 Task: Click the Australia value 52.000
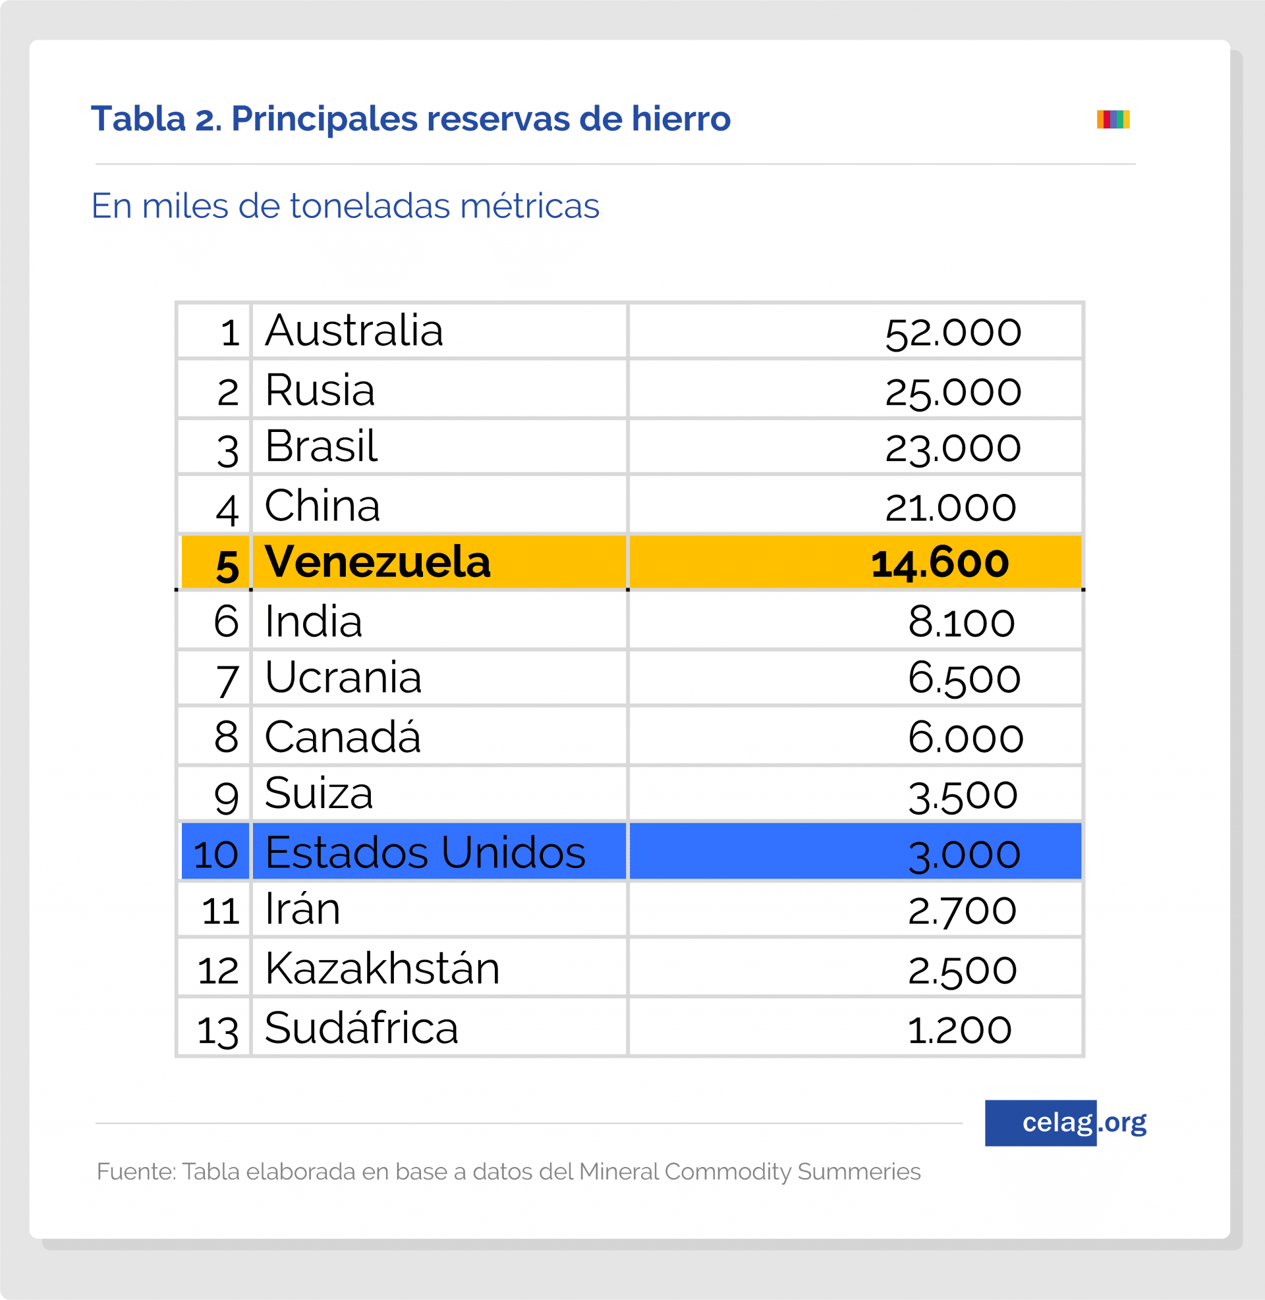953,333
